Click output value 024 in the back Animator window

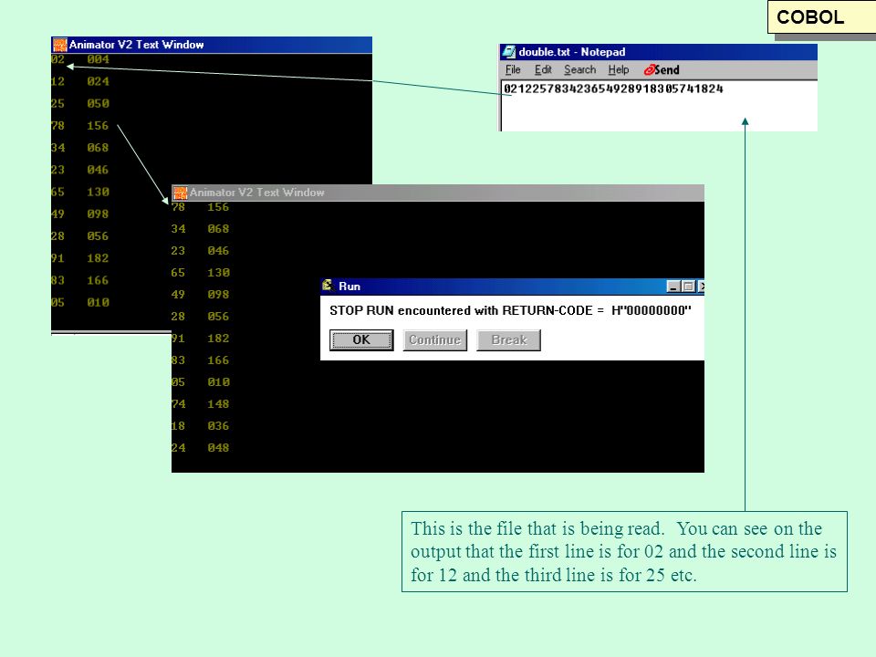98,81
